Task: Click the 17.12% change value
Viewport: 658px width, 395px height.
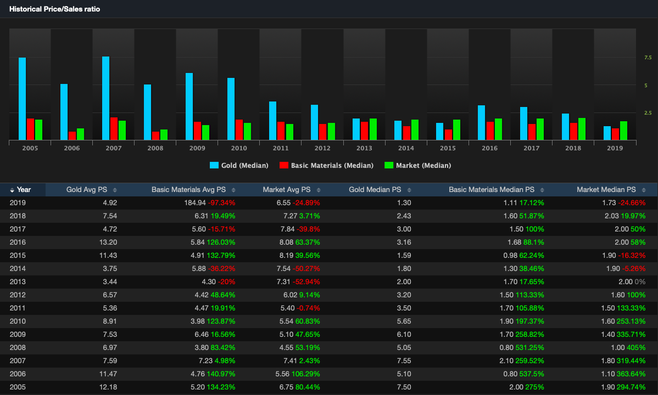Action: click(532, 203)
